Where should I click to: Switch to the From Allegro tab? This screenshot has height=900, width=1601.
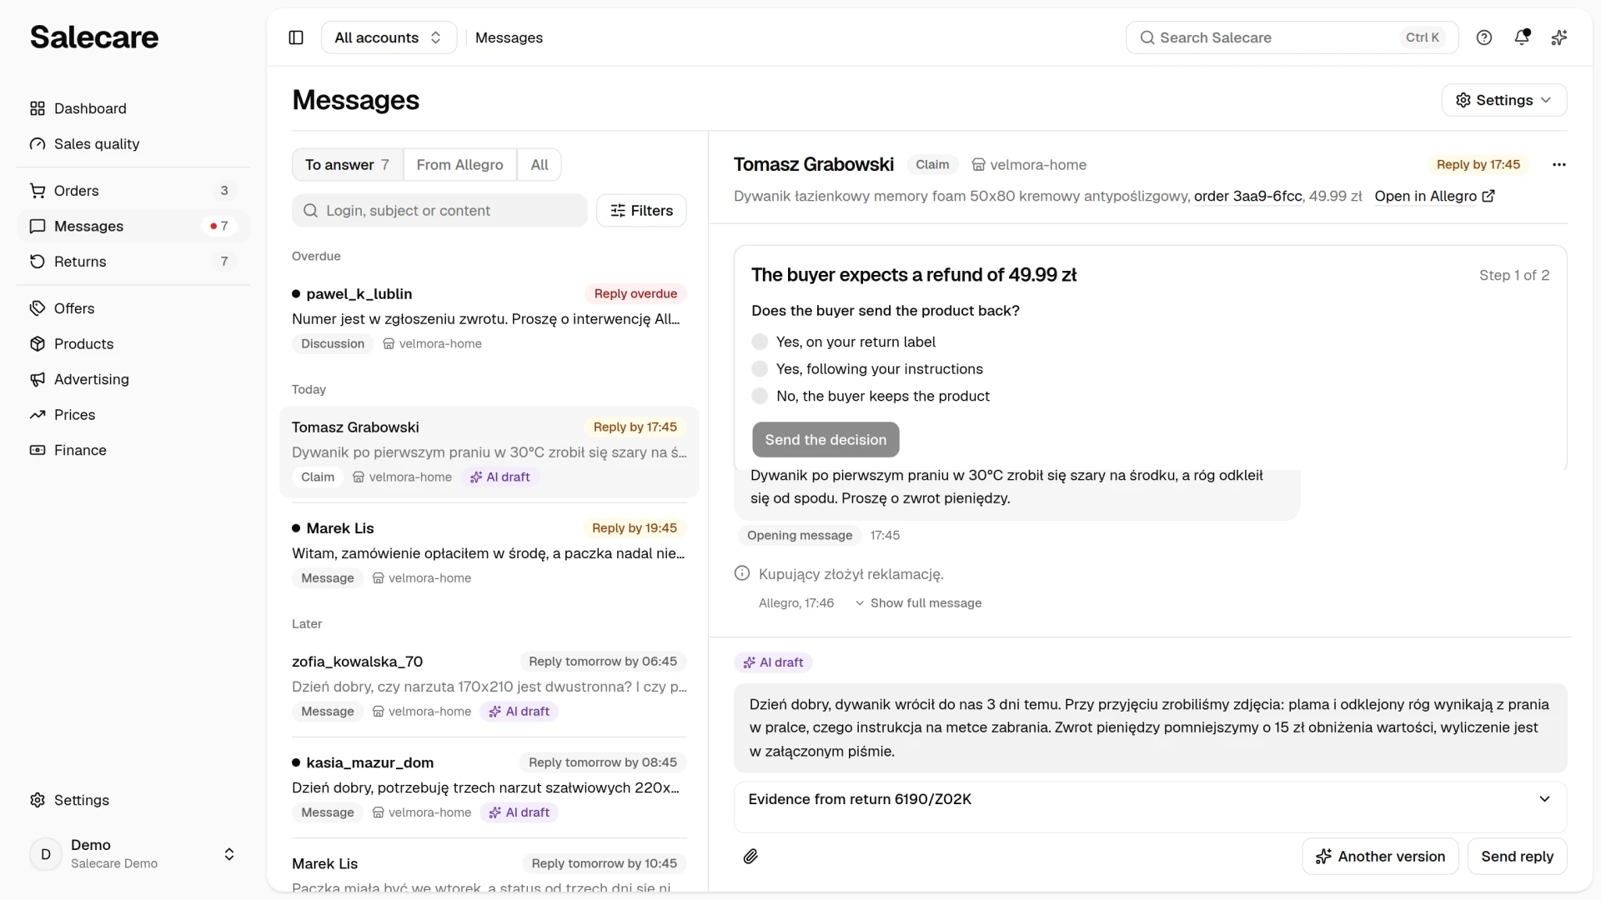(x=460, y=165)
